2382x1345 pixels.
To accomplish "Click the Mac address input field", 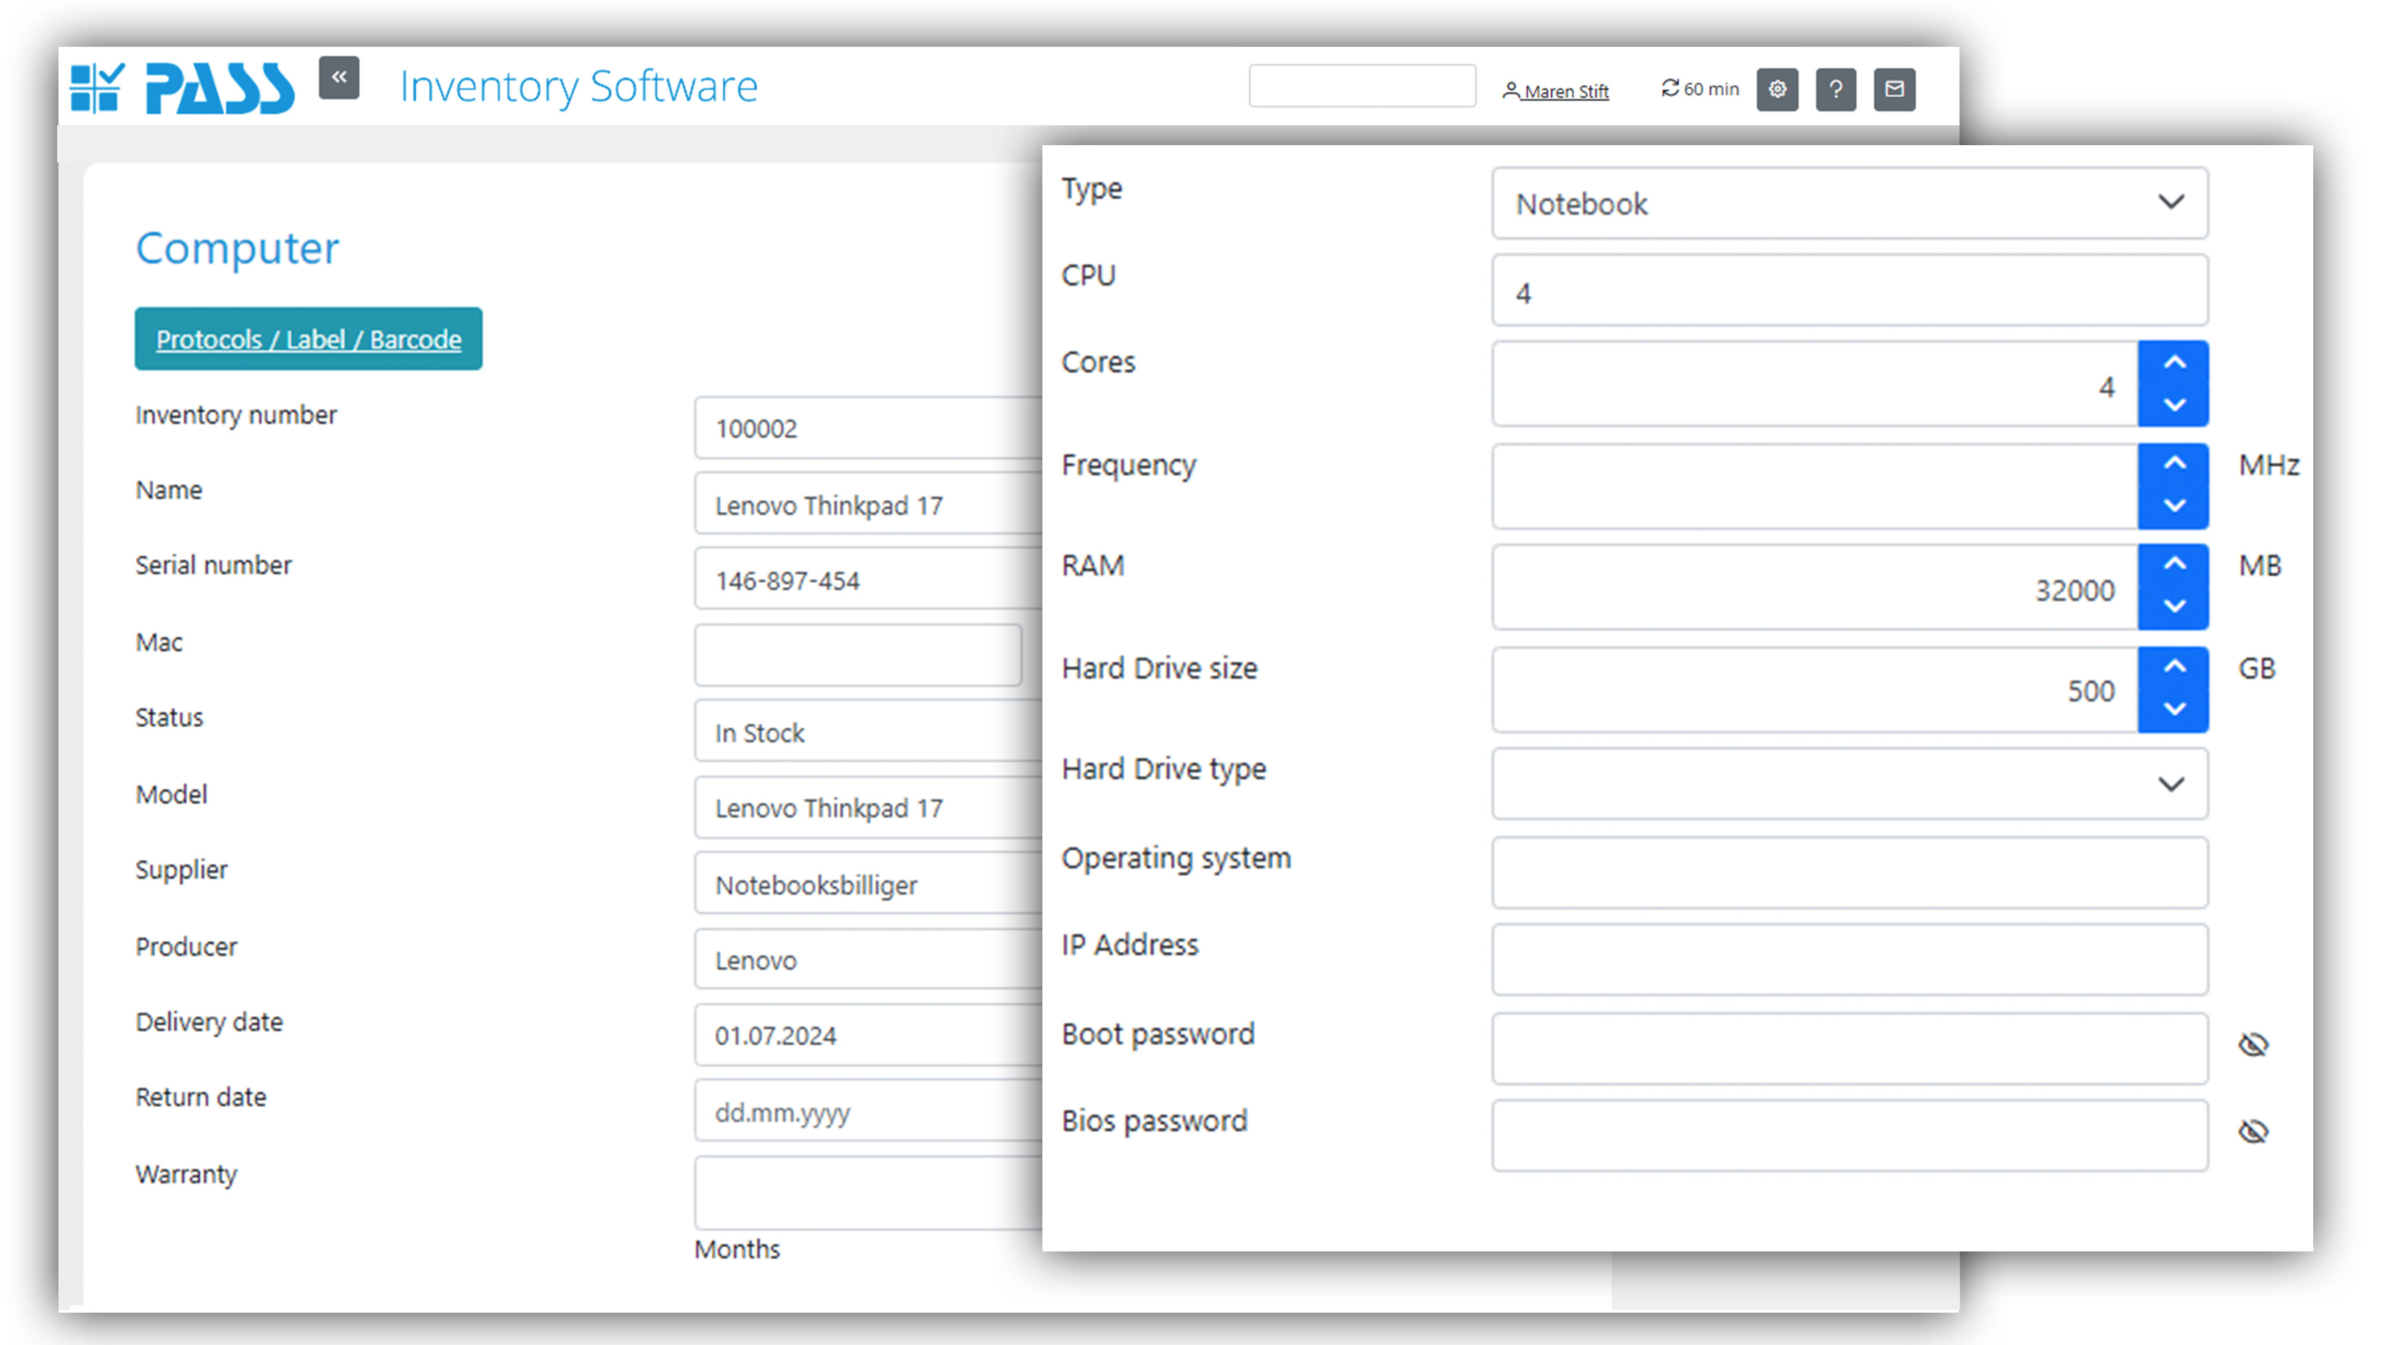I will [857, 656].
